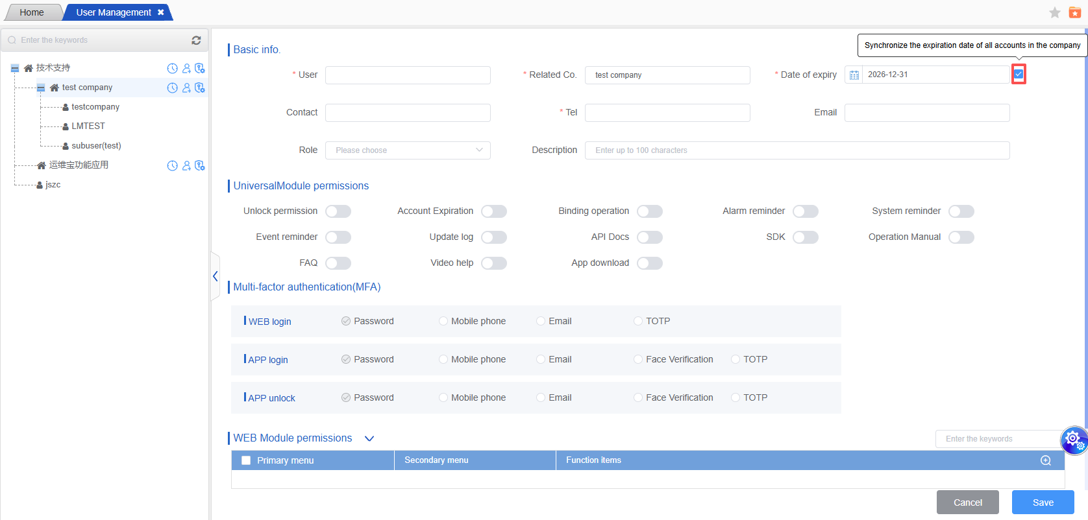Click the favorites star icon
This screenshot has width=1088, height=520.
(1055, 12)
